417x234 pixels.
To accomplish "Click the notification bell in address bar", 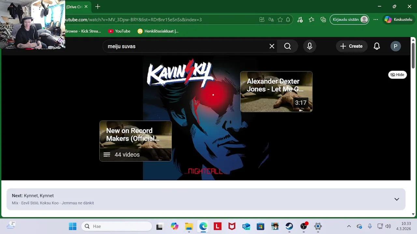I will [288, 19].
